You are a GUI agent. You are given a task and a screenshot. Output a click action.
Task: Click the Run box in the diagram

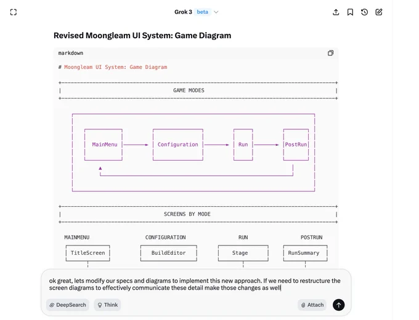[x=243, y=145]
